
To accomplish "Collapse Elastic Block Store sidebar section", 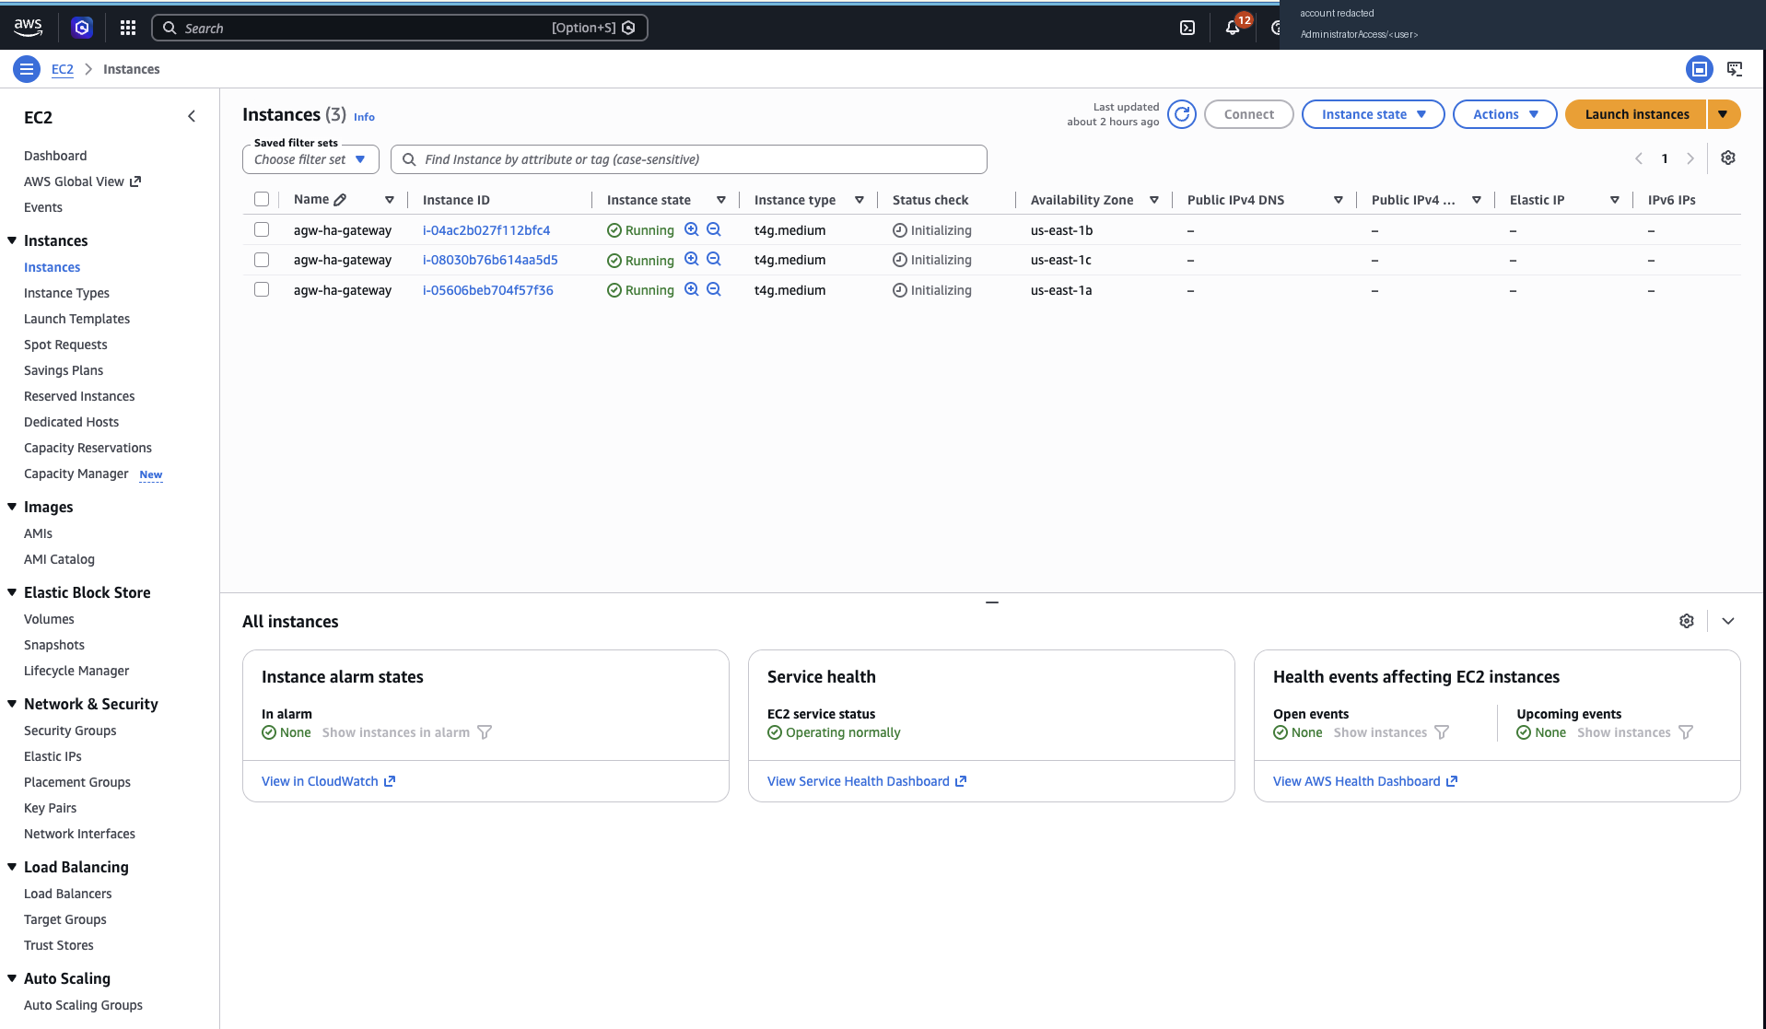I will point(12,592).
